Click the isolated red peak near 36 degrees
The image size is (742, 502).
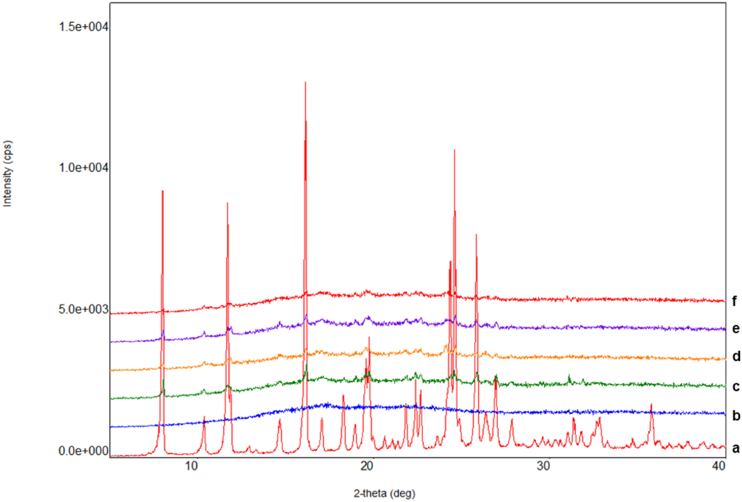coord(651,406)
